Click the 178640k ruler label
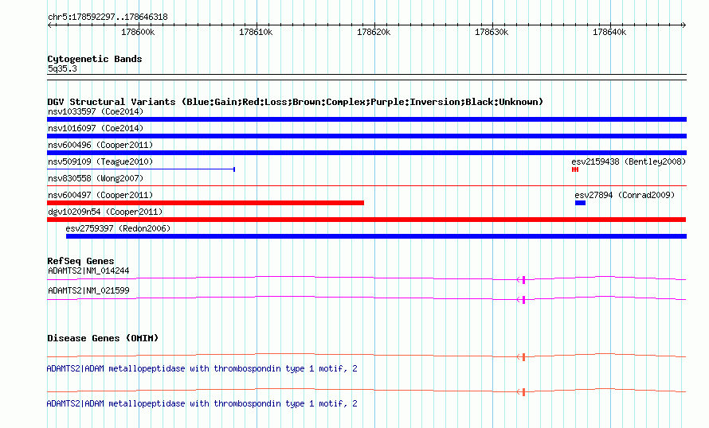The height and width of the screenshot is (428, 709). [609, 32]
